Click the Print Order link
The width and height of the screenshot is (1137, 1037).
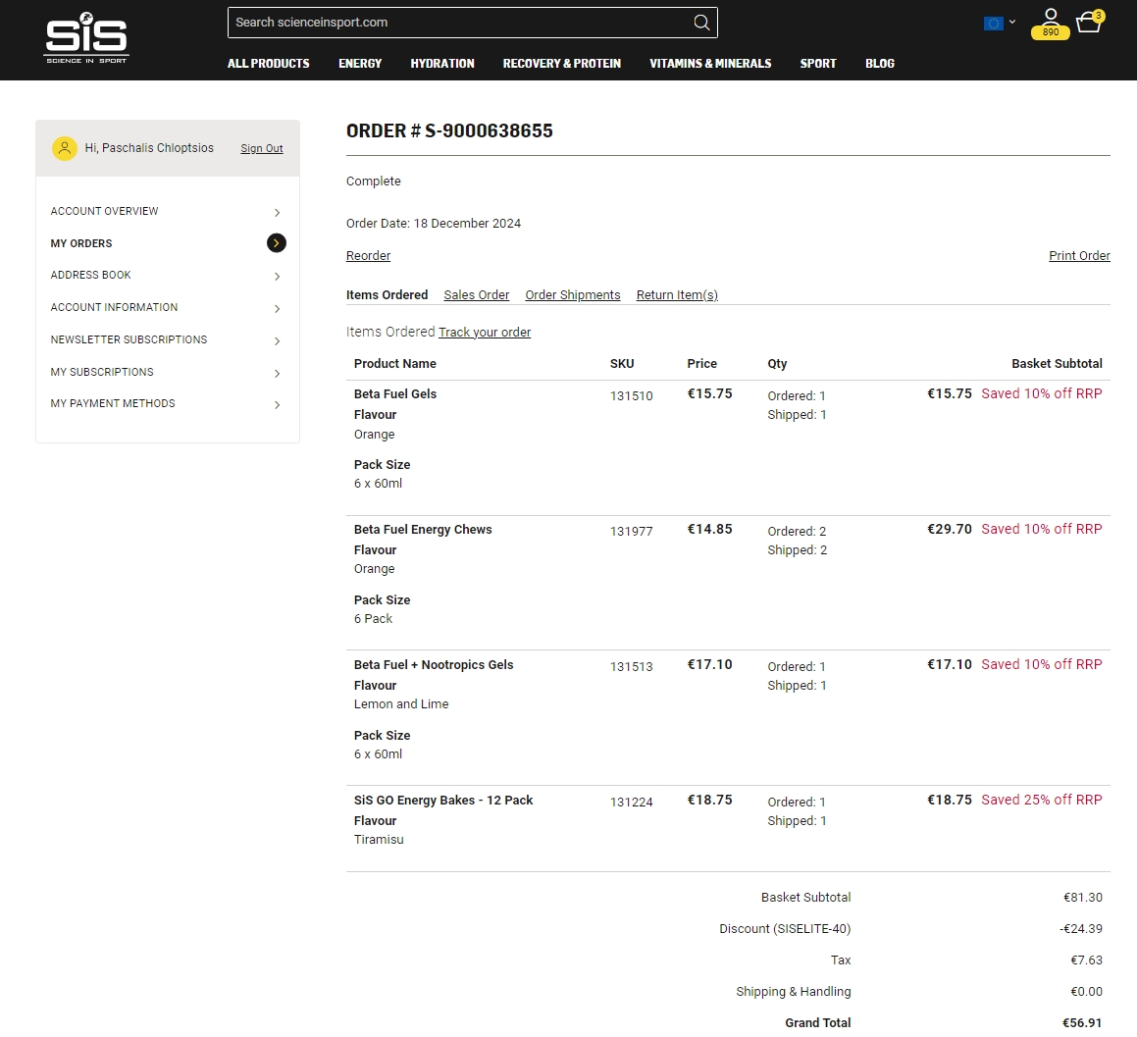tap(1079, 256)
